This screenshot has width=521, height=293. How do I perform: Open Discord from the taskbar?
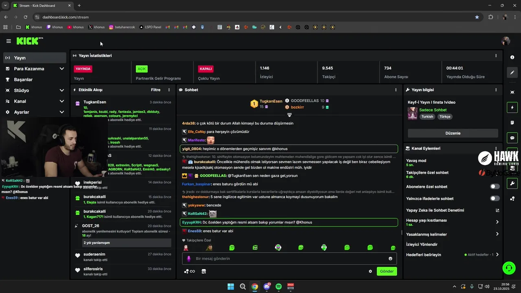[x=267, y=286]
